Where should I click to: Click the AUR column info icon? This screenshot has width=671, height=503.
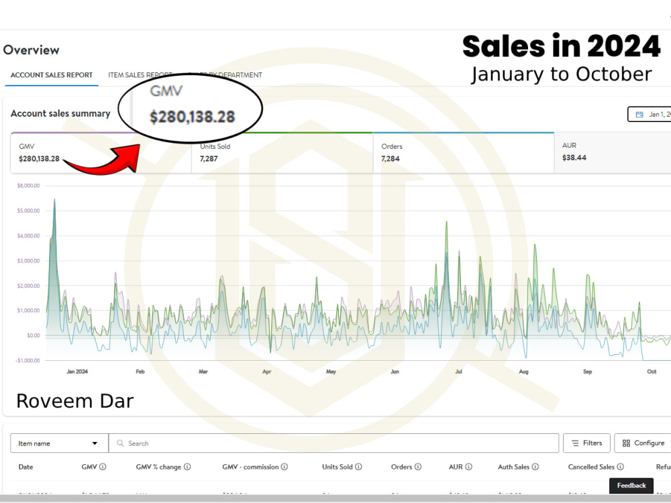tap(468, 467)
